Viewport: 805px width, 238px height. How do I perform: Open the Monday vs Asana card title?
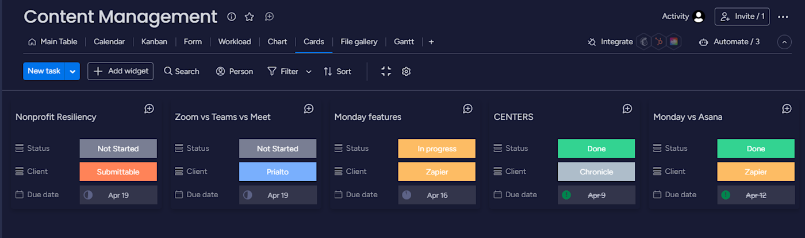pos(688,117)
